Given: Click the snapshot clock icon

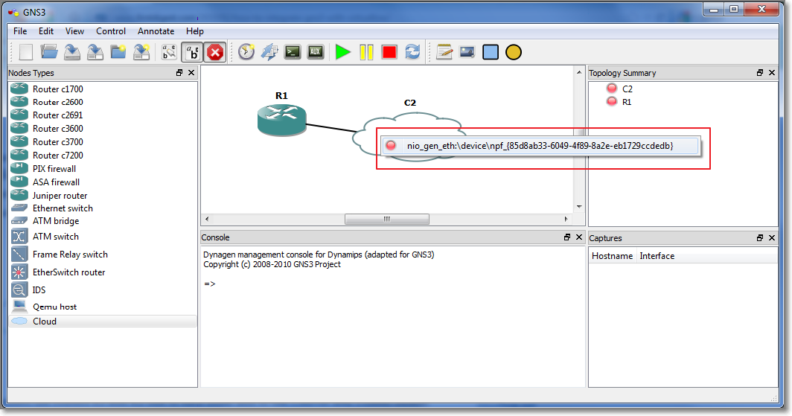Looking at the screenshot, I should [246, 52].
